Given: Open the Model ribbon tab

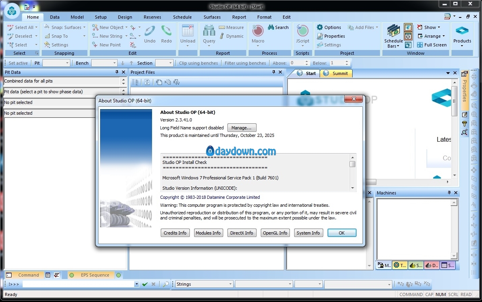Looking at the screenshot, I should (77, 17).
